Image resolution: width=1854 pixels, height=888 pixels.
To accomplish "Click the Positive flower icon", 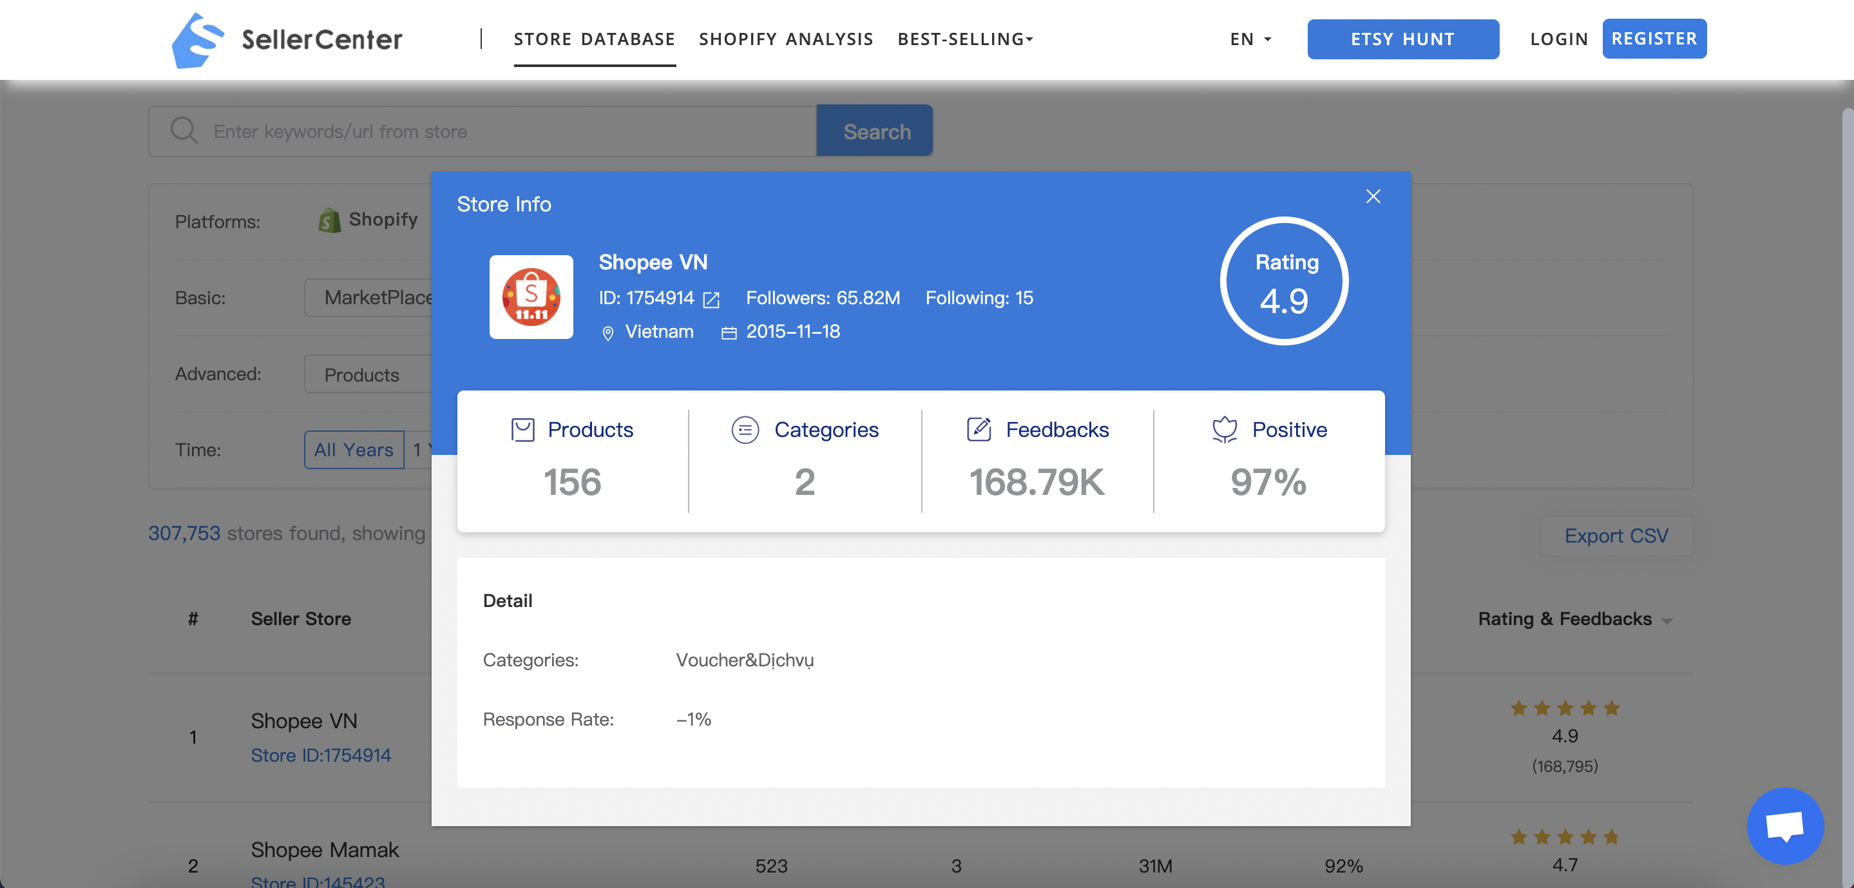I will [1224, 430].
